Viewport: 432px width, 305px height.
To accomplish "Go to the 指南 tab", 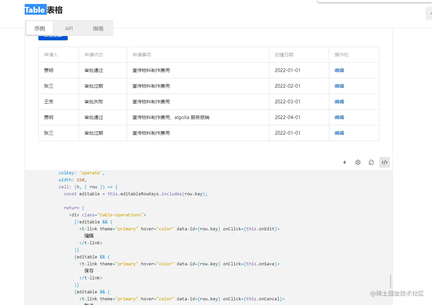I will pyautogui.click(x=98, y=28).
